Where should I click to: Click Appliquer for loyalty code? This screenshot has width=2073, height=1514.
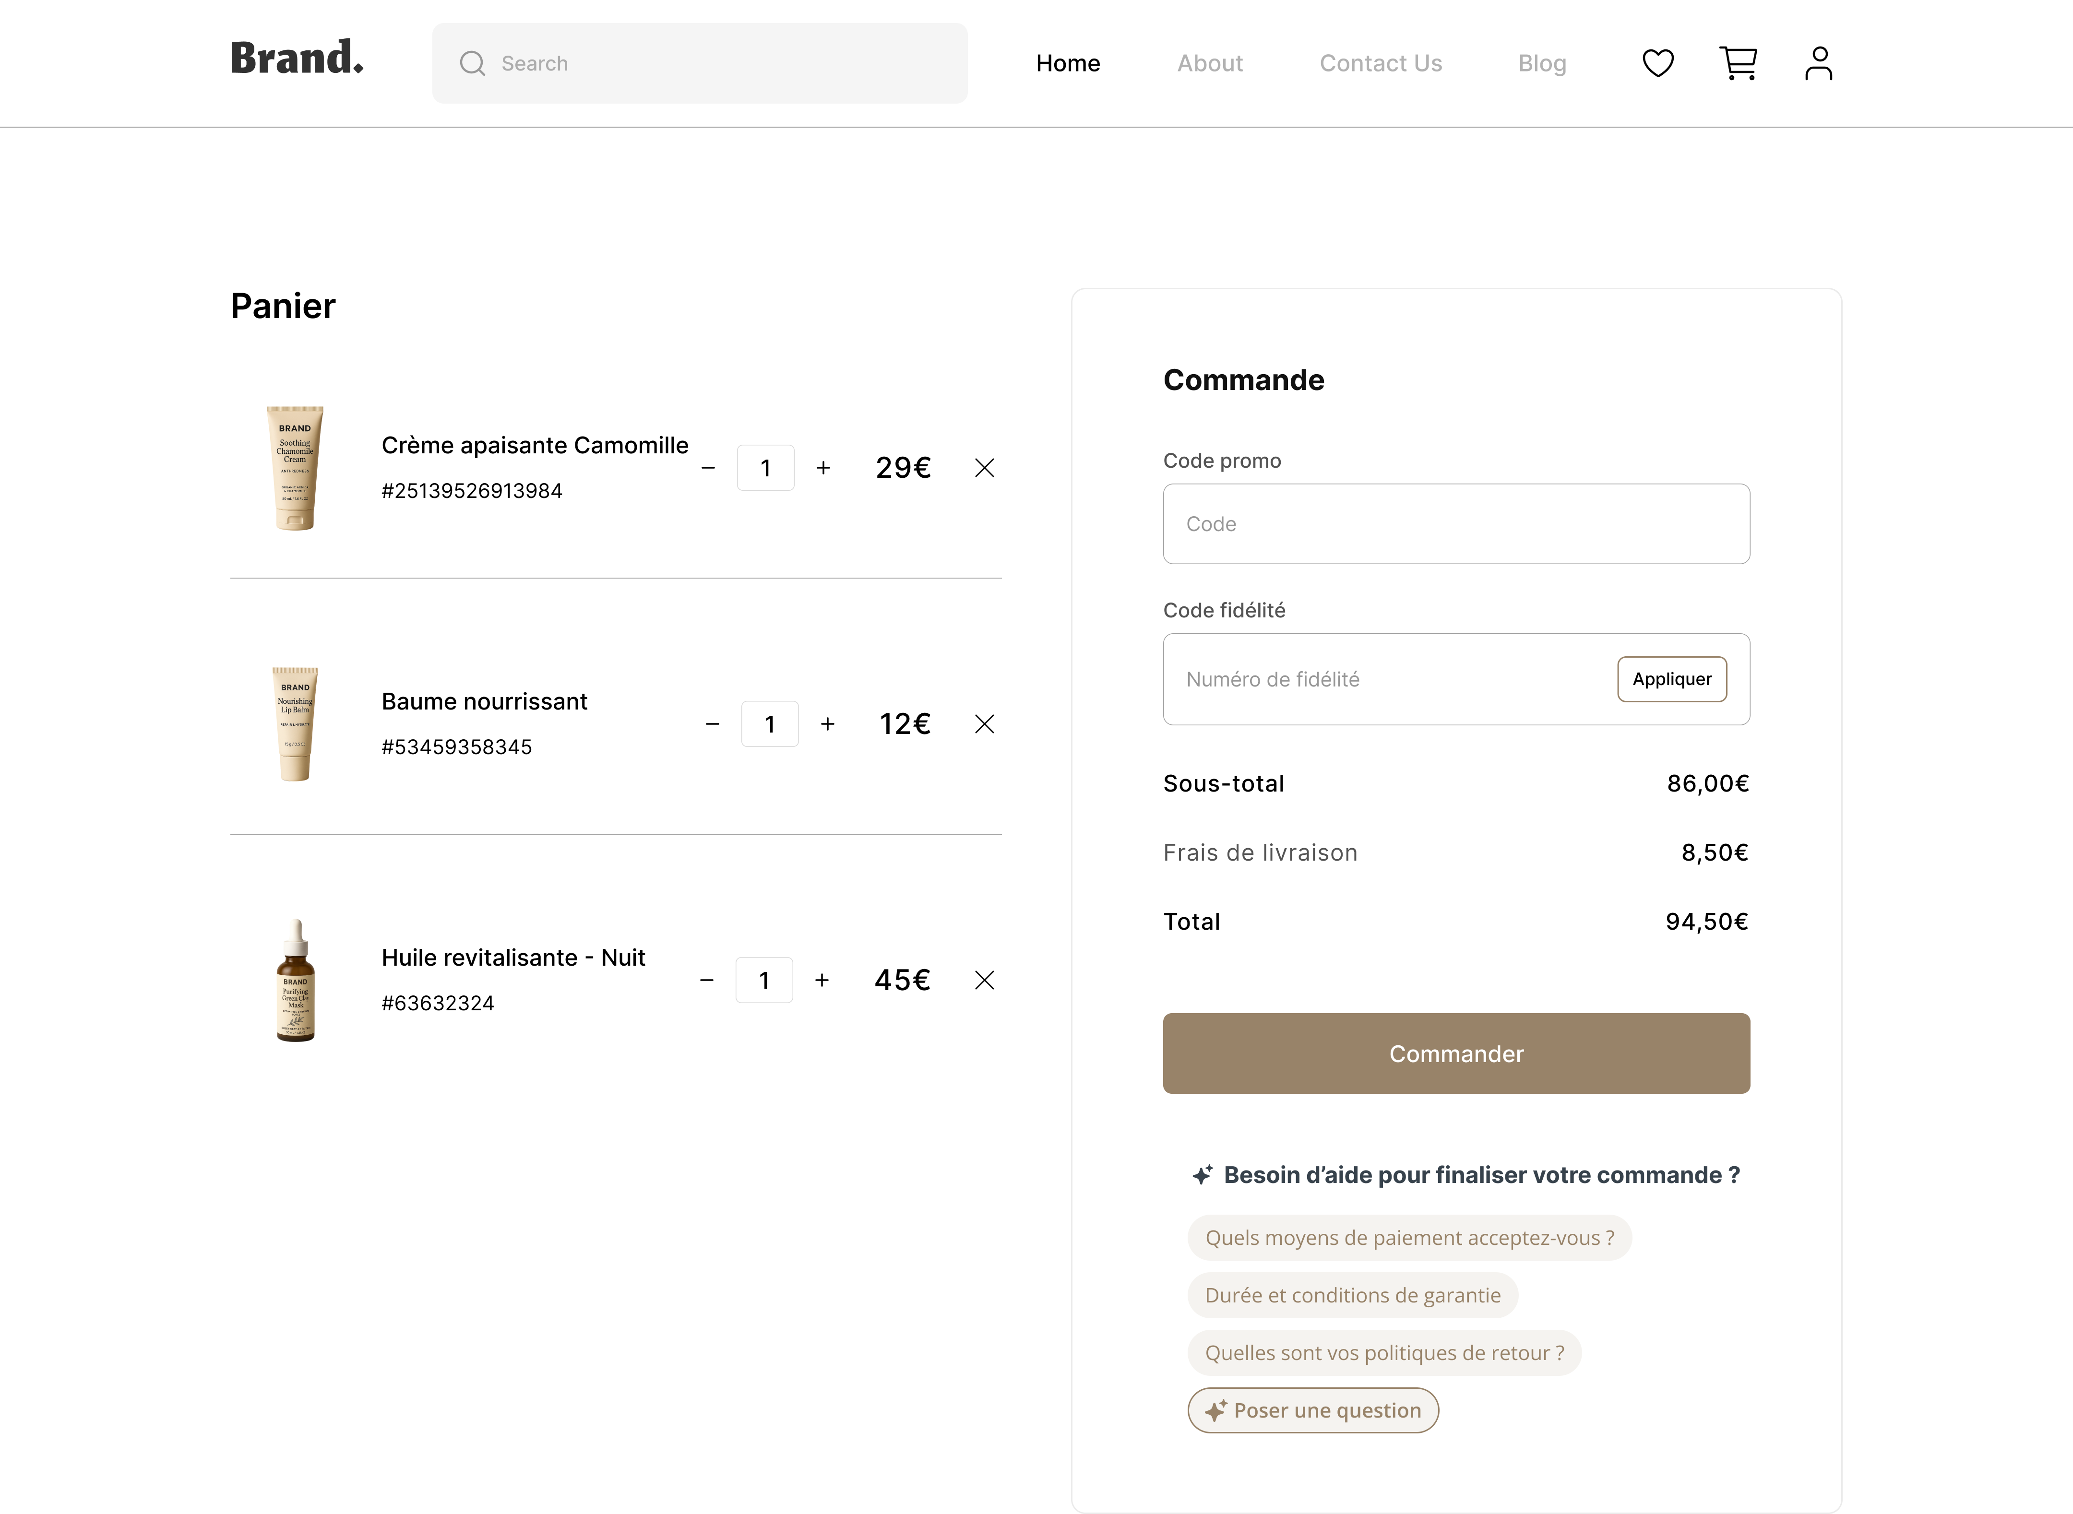[1670, 679]
